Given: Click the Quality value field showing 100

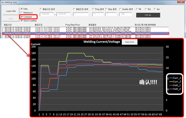Looking at the screenshot, I should click(125, 14).
